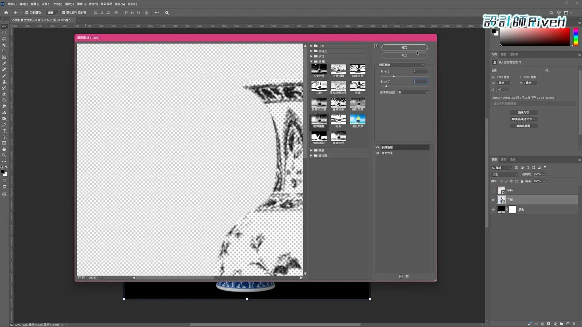
Task: Open the filter name dropdown 網屏圖樣
Action: pyautogui.click(x=402, y=65)
